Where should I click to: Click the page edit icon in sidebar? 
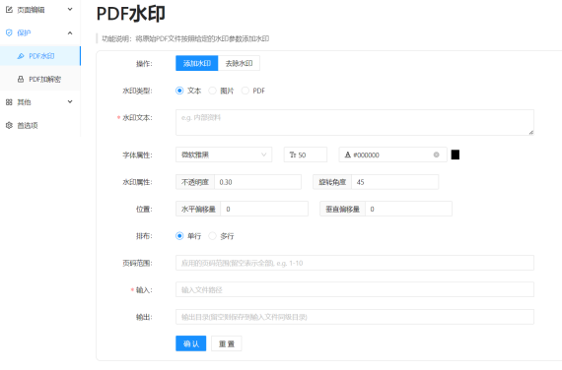9,10
